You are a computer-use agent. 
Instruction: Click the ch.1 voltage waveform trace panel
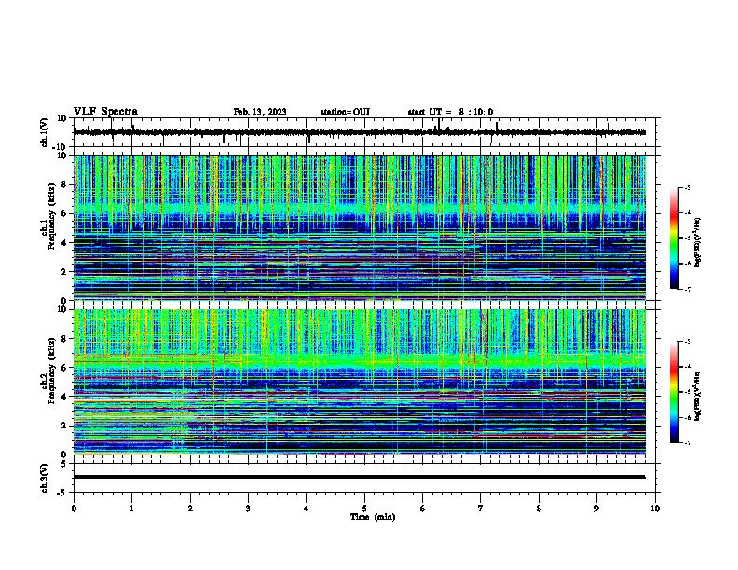tap(366, 132)
